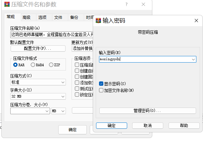This screenshot has width=203, height=143.
Task: Click the 配置文件(F)... button
Action: click(x=38, y=49)
